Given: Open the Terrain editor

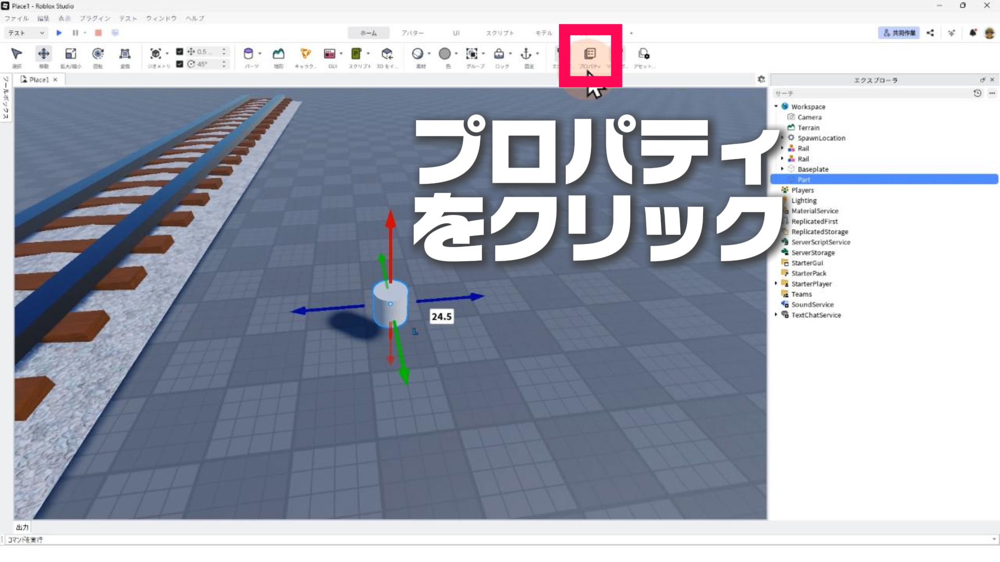Looking at the screenshot, I should click(279, 54).
